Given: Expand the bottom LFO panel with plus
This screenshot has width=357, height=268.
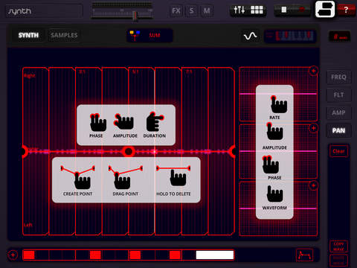Looking at the screenshot, I should pos(313,185).
